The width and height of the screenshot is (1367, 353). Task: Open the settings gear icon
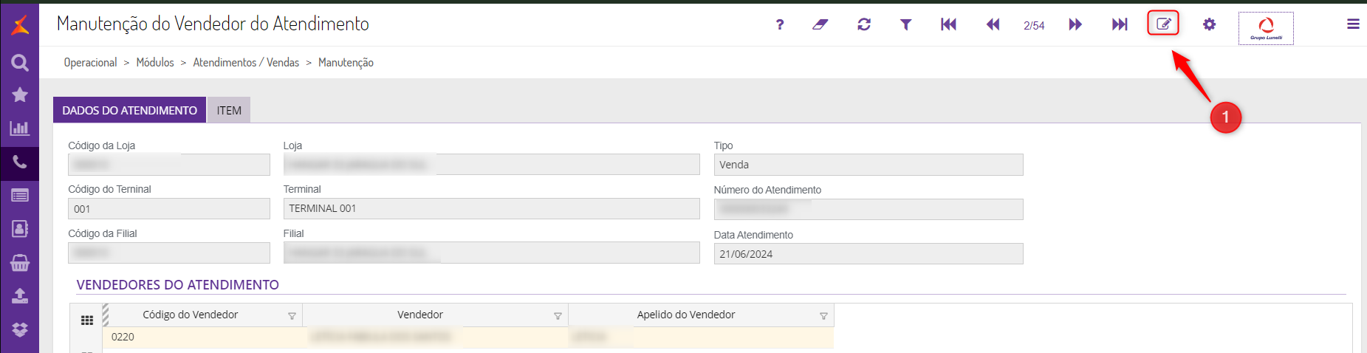tap(1209, 24)
